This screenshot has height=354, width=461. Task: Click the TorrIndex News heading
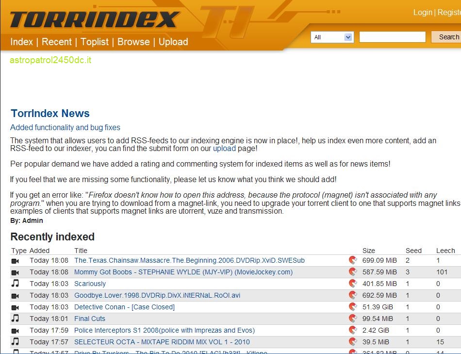click(x=50, y=113)
